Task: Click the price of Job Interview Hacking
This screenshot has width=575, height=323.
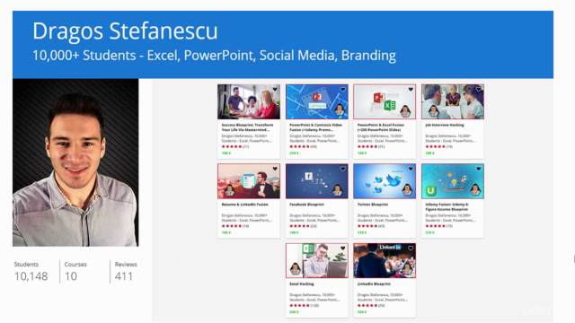Action: coord(429,153)
